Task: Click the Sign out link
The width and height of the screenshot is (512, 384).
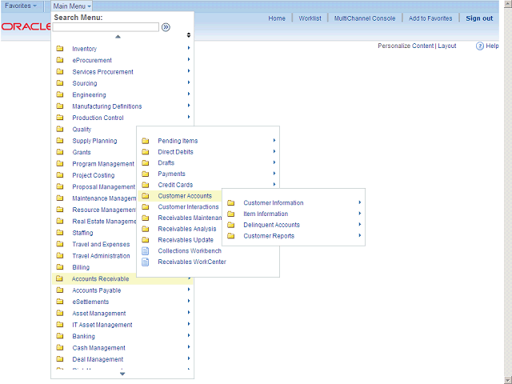Action: click(x=479, y=18)
